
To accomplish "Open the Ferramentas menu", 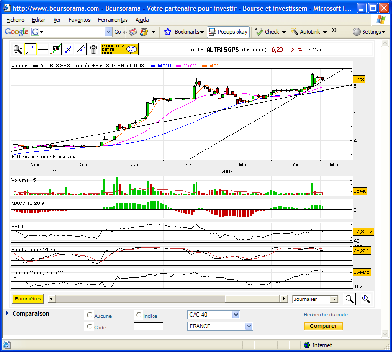I will point(113,20).
